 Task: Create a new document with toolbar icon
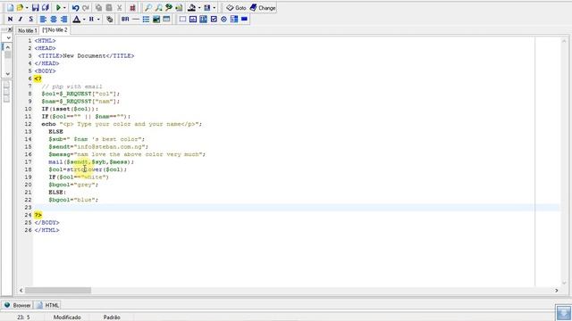pos(10,8)
